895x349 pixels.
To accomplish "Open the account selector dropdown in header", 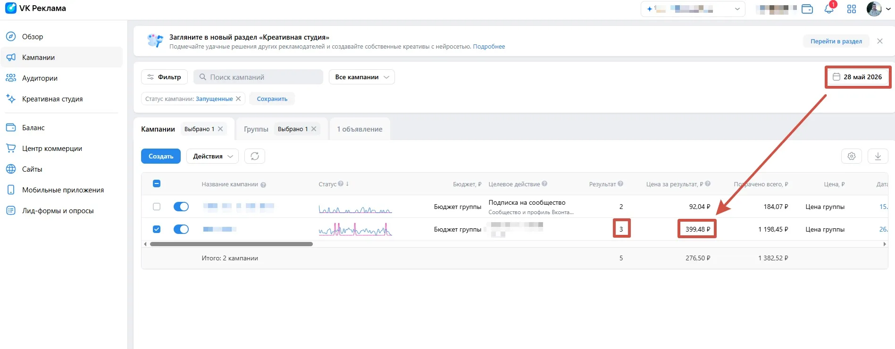I will coord(693,9).
